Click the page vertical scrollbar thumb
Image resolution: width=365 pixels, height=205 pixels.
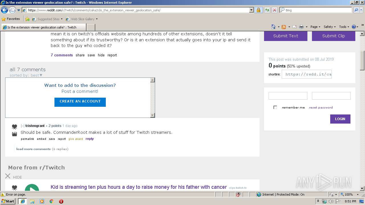pyautogui.click(x=362, y=60)
